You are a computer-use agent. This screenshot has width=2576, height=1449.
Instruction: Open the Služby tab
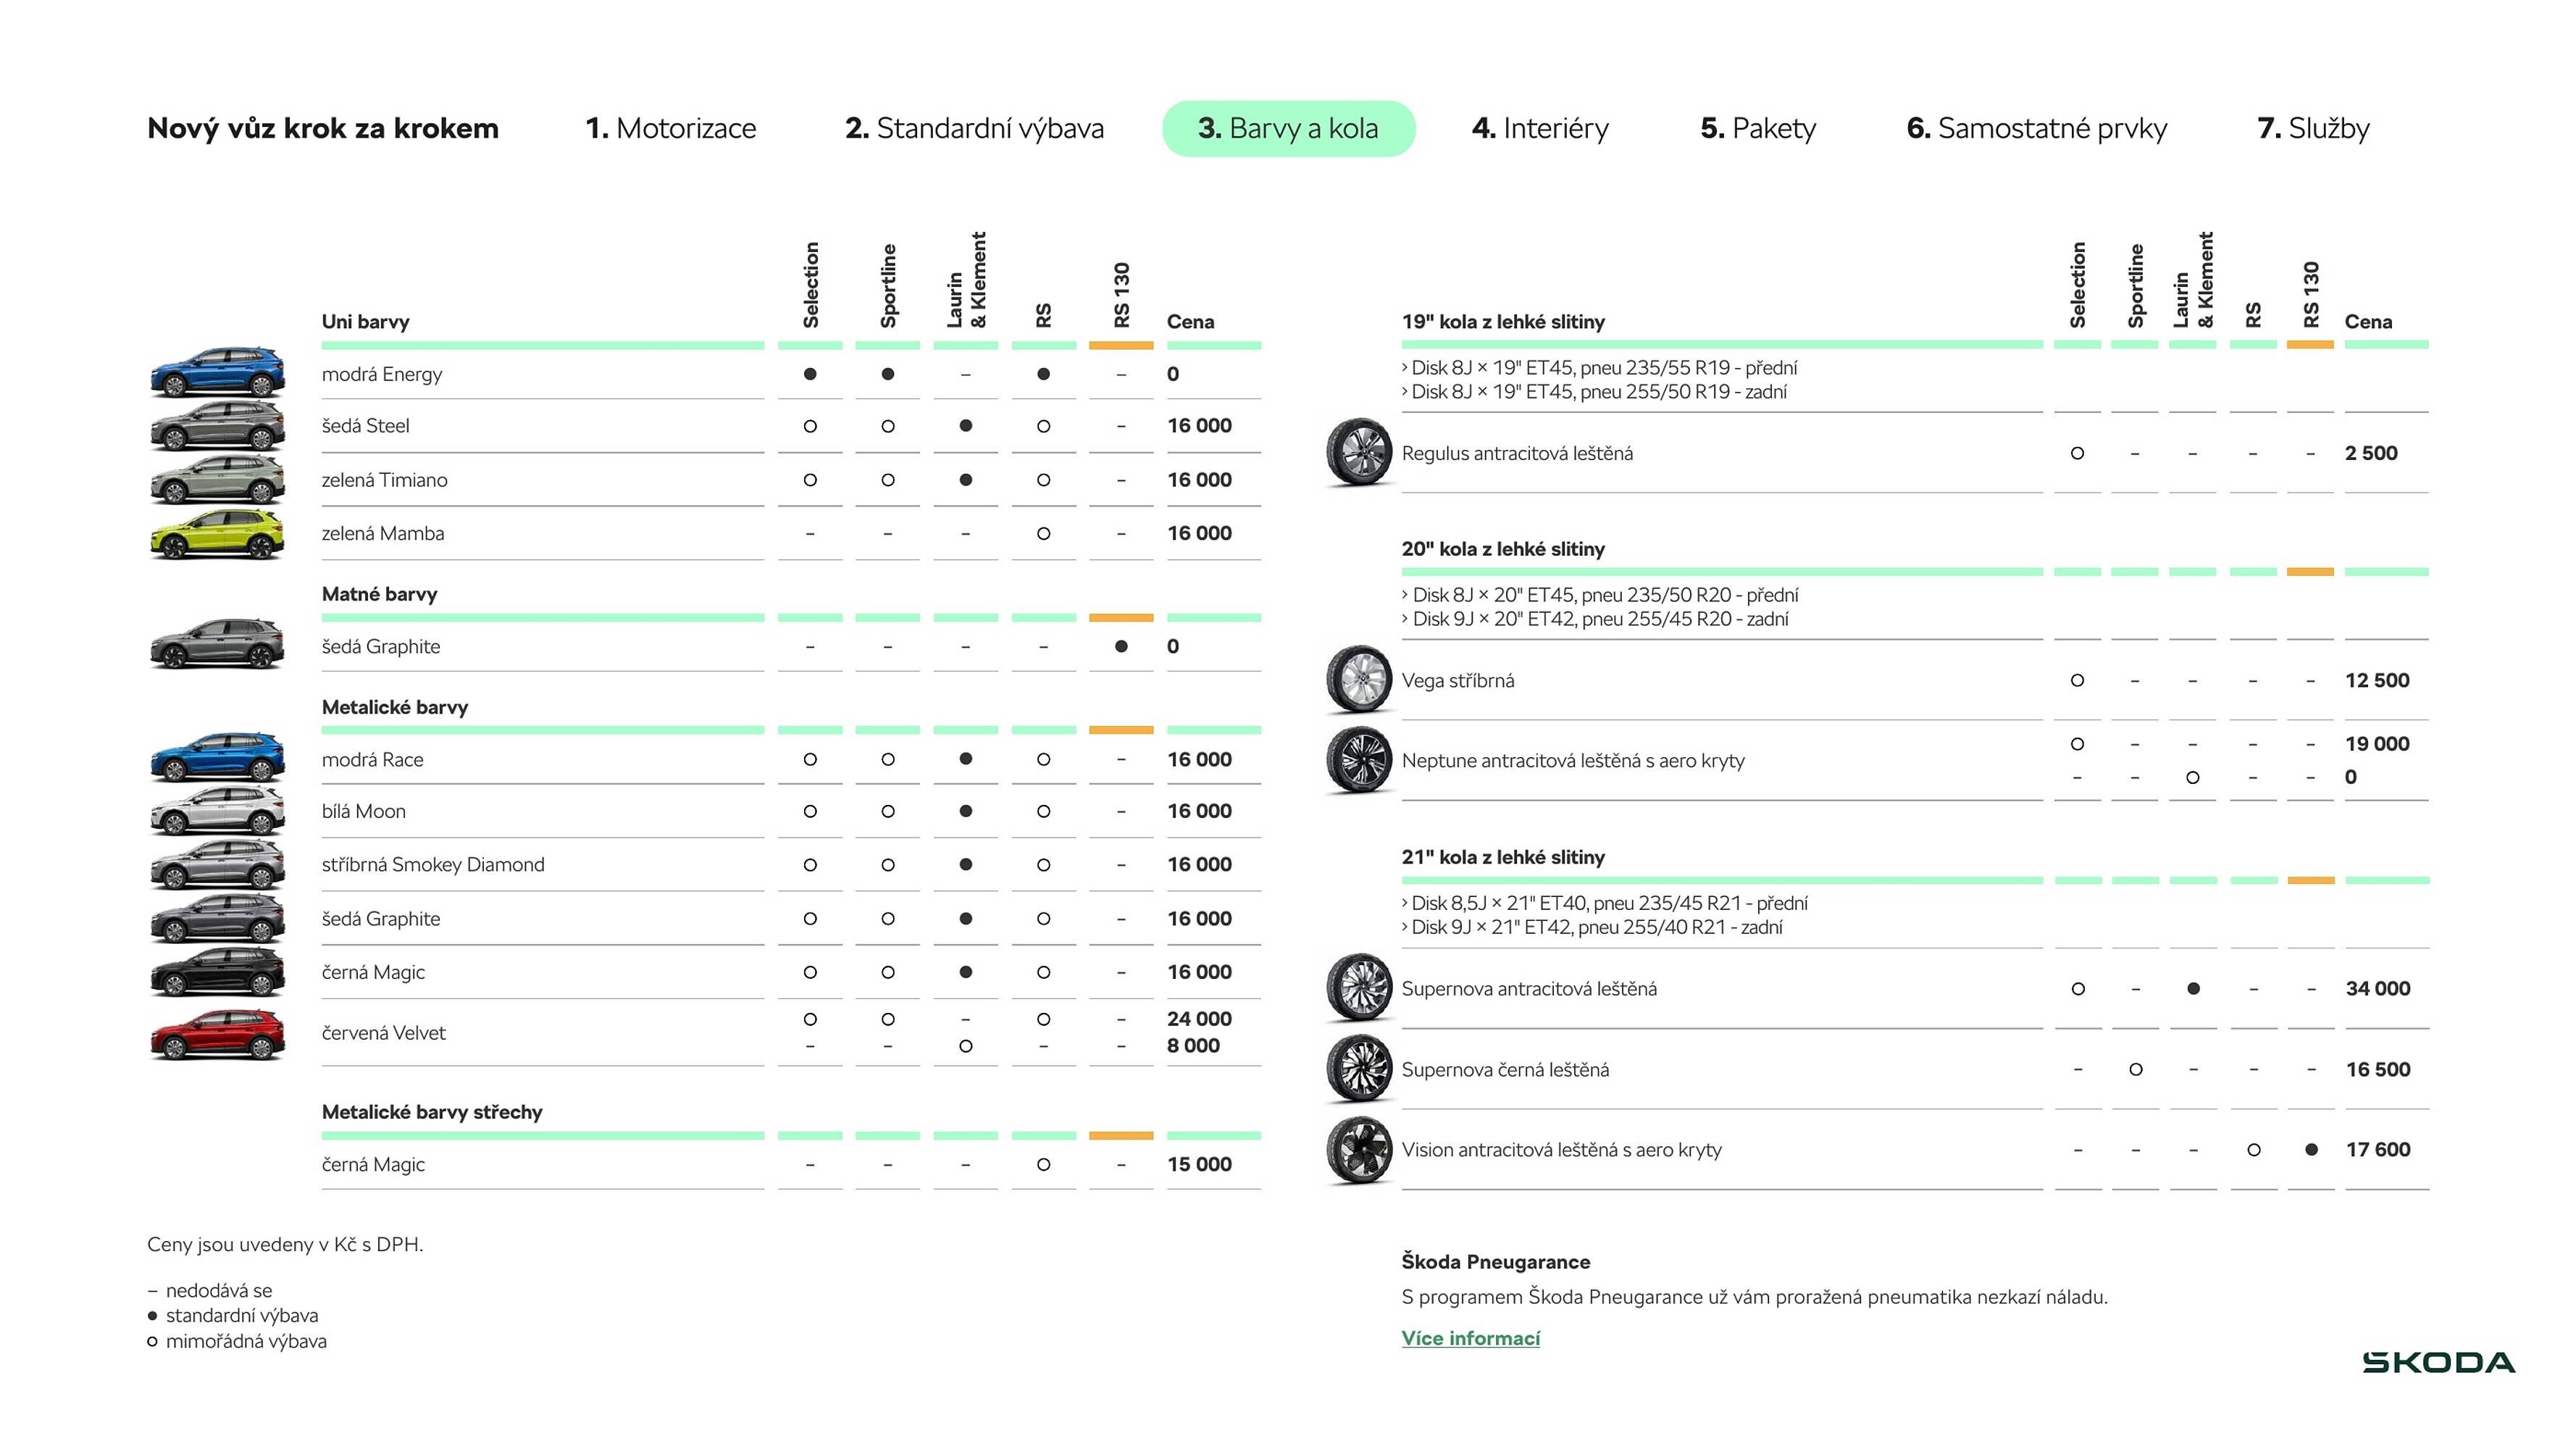(2313, 128)
